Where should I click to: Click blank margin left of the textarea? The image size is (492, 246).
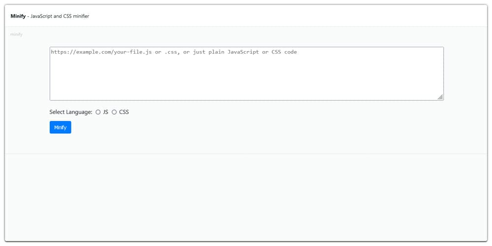click(27, 74)
